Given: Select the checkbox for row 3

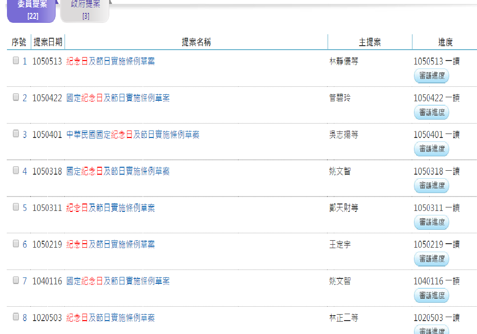Looking at the screenshot, I should pyautogui.click(x=16, y=134).
